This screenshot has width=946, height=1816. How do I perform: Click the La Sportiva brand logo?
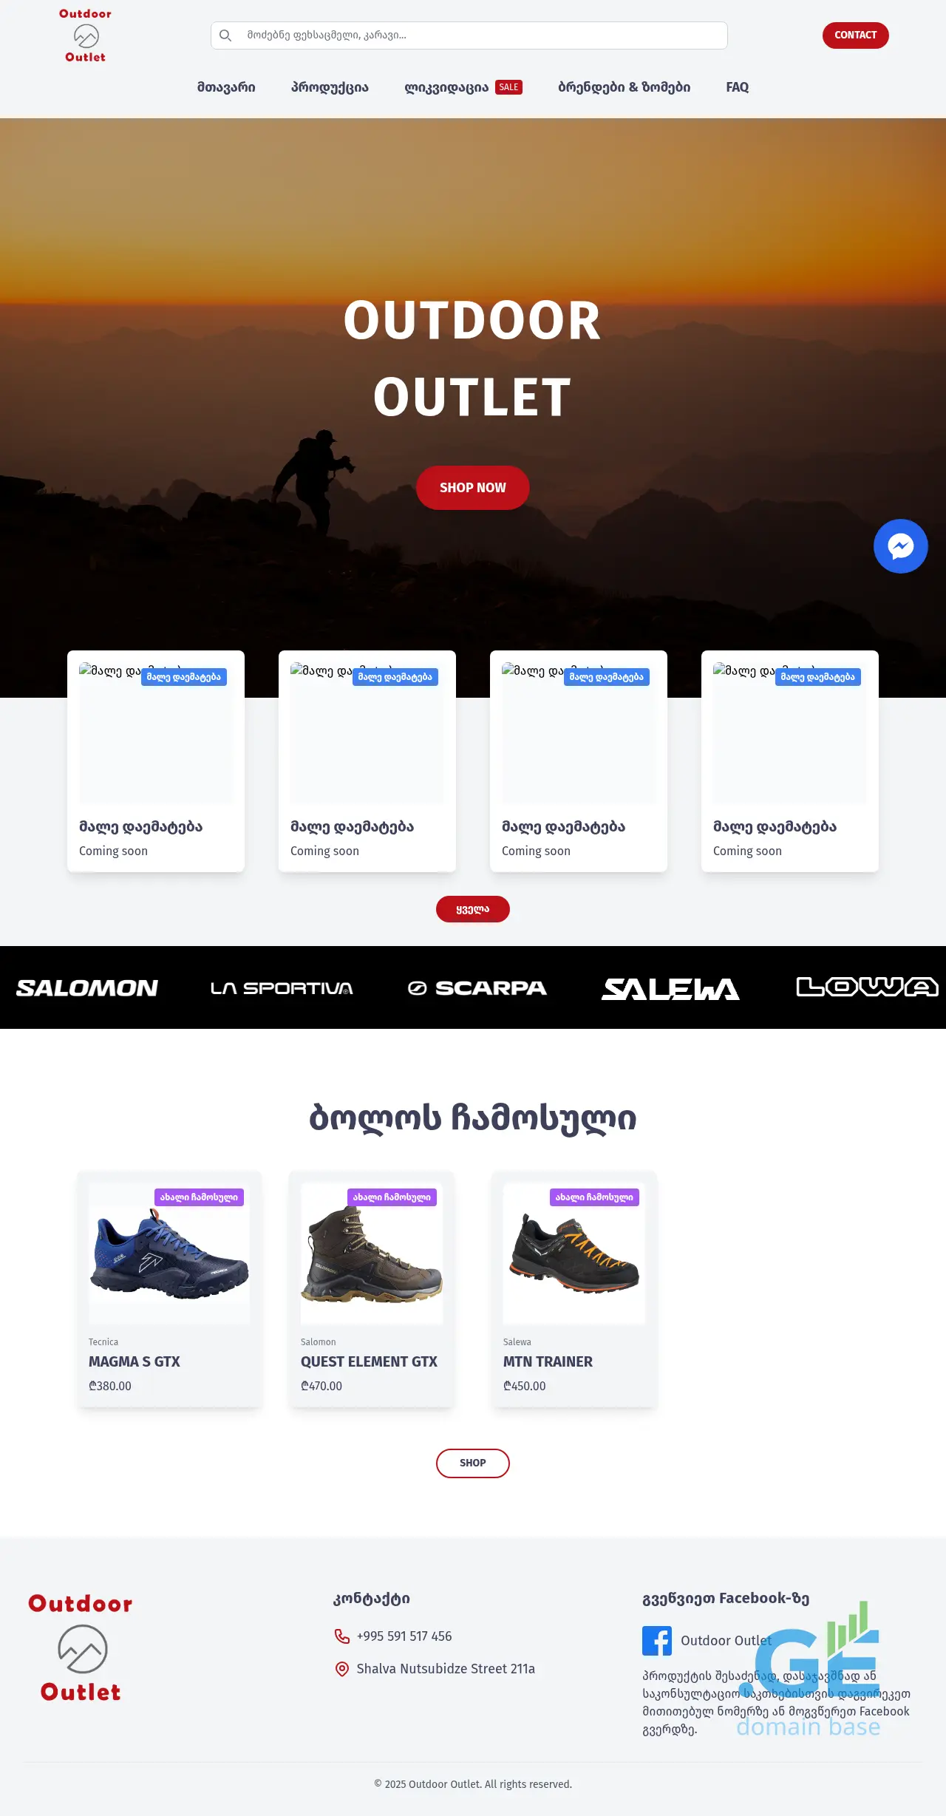(282, 988)
